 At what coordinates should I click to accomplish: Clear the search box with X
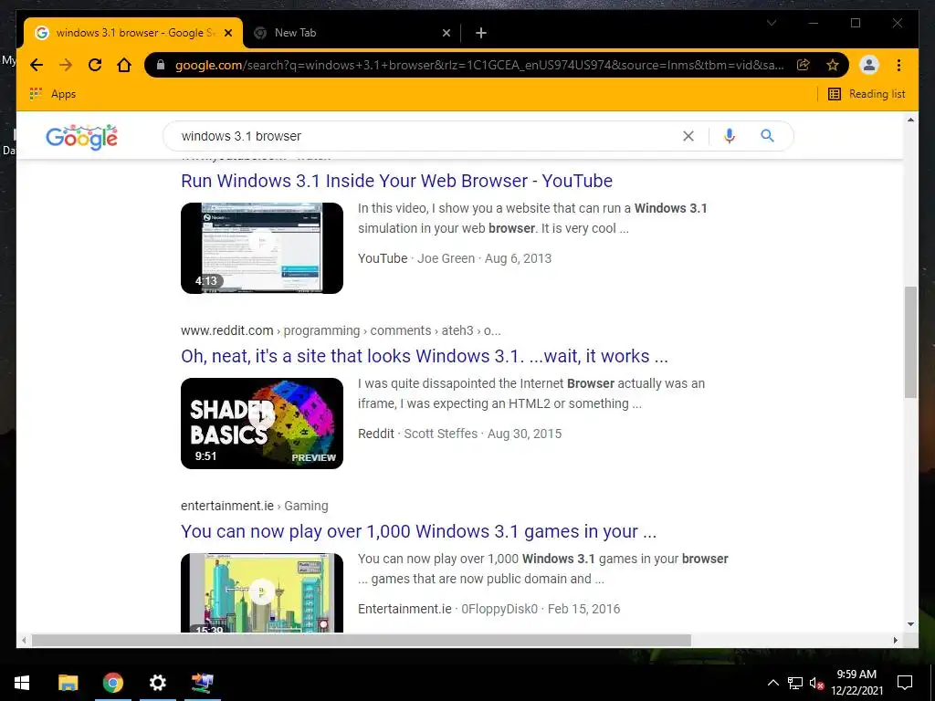pos(688,136)
